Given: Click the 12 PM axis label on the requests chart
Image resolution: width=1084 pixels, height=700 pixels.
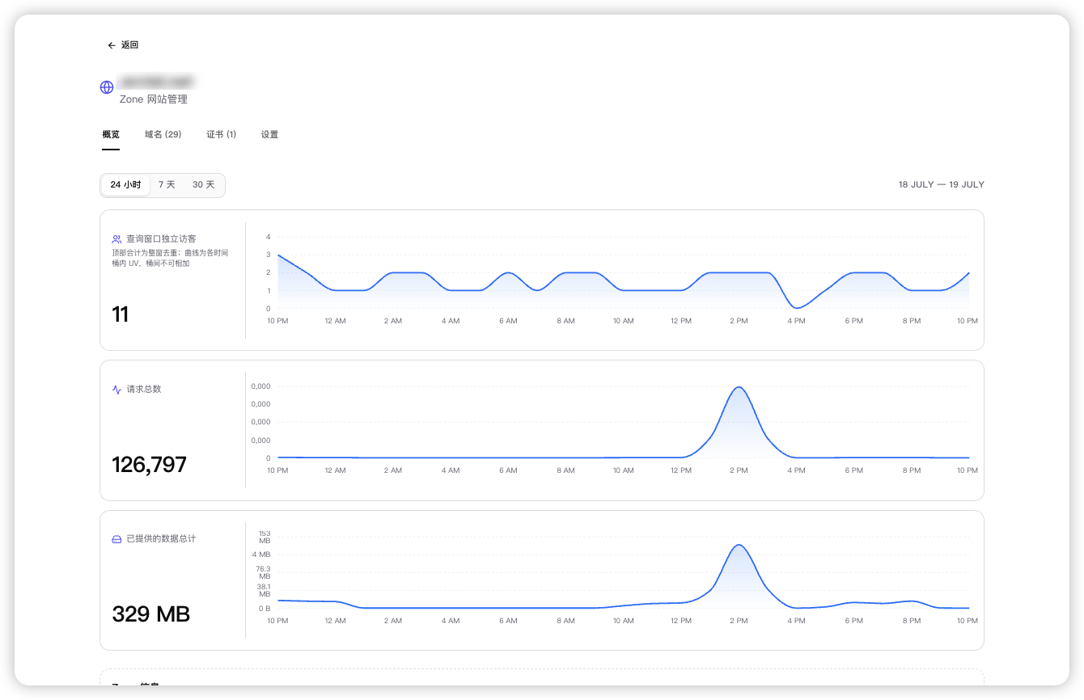Looking at the screenshot, I should pos(681,470).
